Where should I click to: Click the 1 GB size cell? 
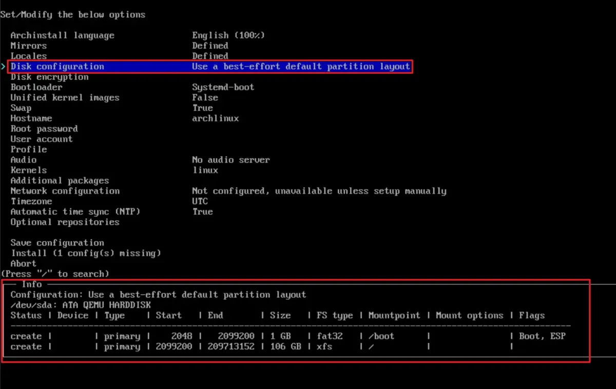tap(280, 336)
